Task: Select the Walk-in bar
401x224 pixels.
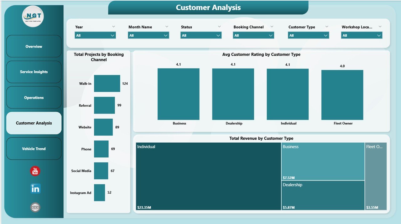Action: 107,84
